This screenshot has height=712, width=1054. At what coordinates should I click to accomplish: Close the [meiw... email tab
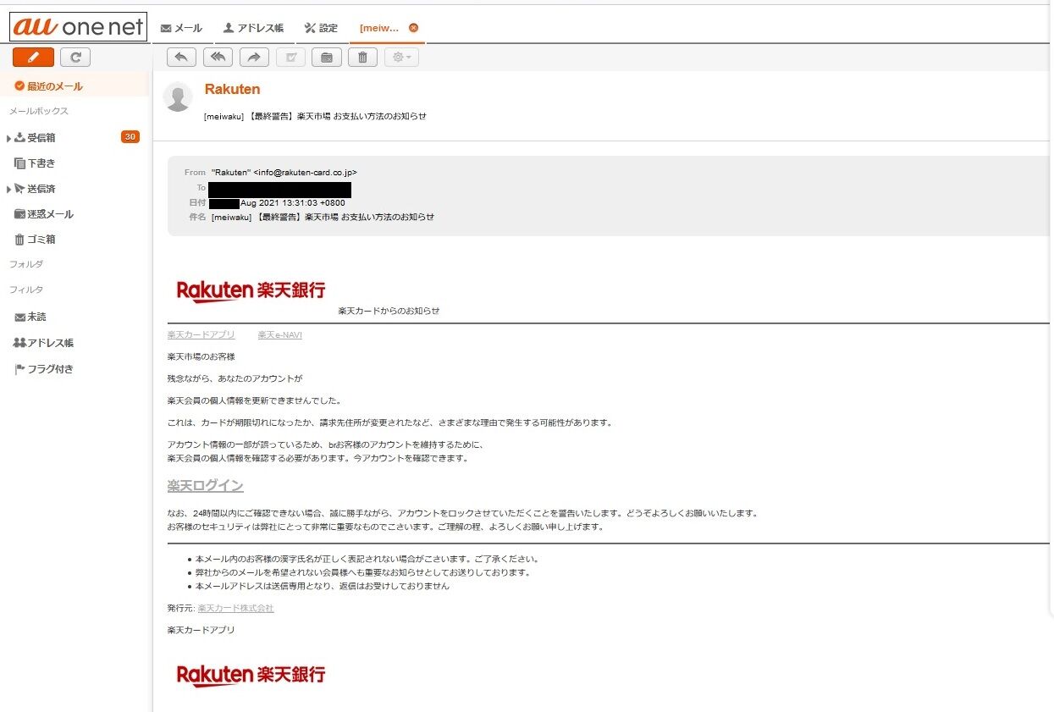pyautogui.click(x=413, y=28)
